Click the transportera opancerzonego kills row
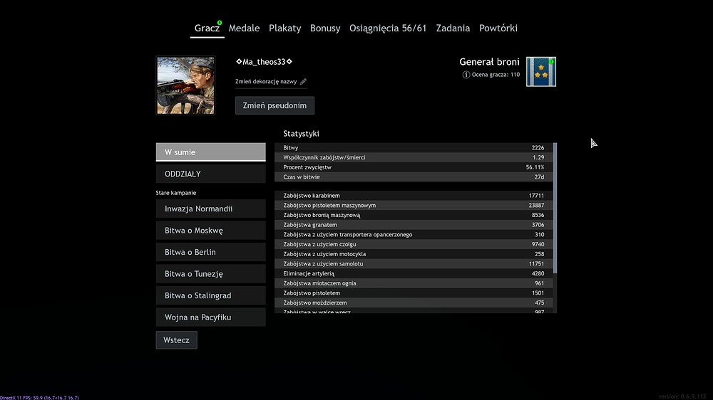Image resolution: width=713 pixels, height=400 pixels. pyautogui.click(x=414, y=235)
